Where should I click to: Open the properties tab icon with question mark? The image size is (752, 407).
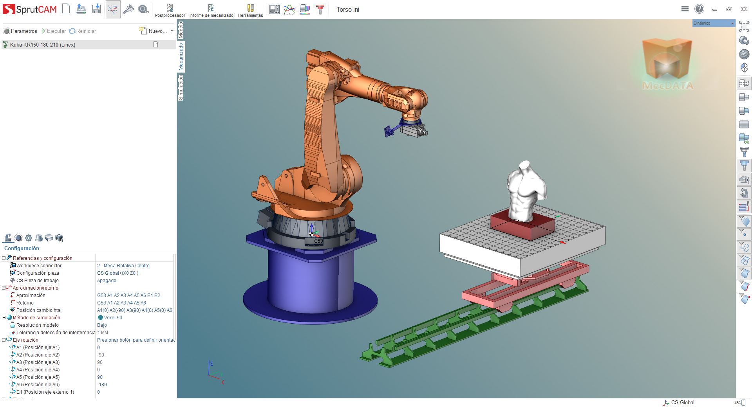click(59, 238)
